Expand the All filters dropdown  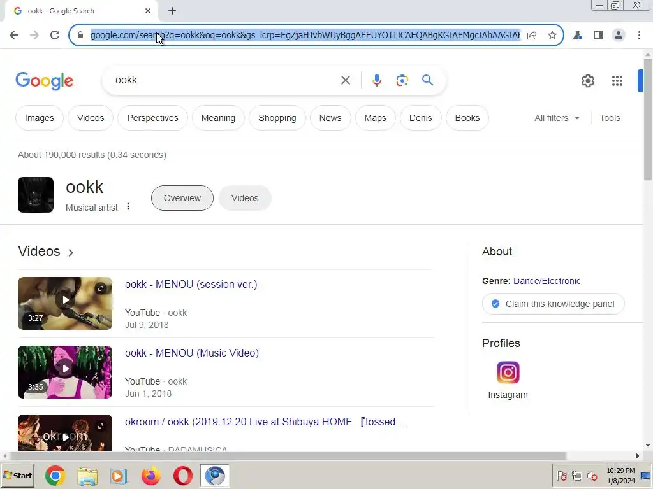(557, 118)
